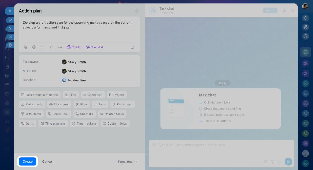Image resolution: width=313 pixels, height=170 pixels.
Task: Add Tags to the task
Action: coord(100,104)
